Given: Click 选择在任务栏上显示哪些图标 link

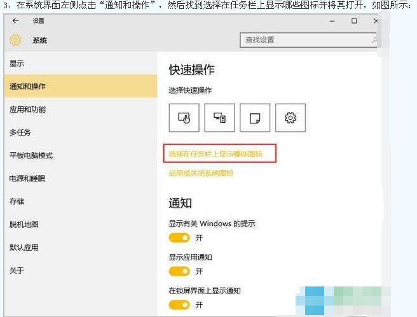Looking at the screenshot, I should tap(215, 153).
